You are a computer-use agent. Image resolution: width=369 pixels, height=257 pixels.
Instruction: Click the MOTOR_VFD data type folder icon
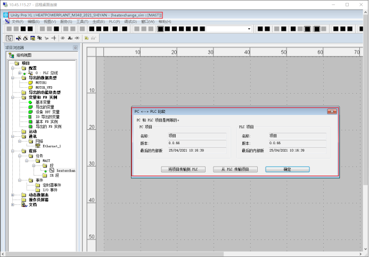point(30,88)
